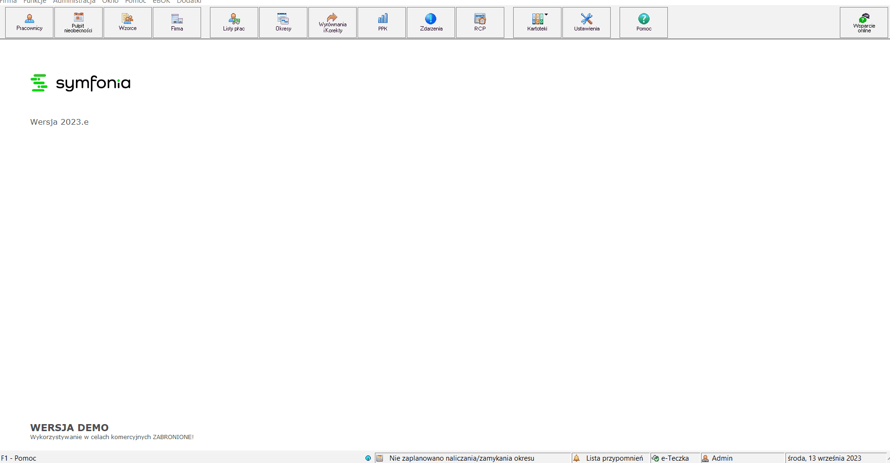This screenshot has height=463, width=890.
Task: Open the Administracja menu
Action: coord(74,1)
